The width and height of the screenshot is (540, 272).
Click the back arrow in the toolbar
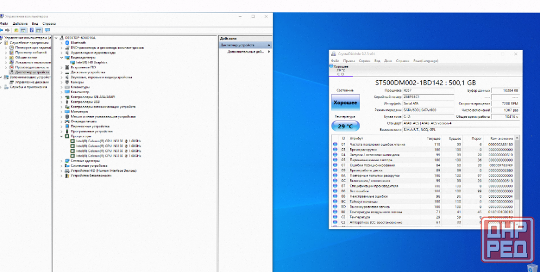(x=3, y=30)
